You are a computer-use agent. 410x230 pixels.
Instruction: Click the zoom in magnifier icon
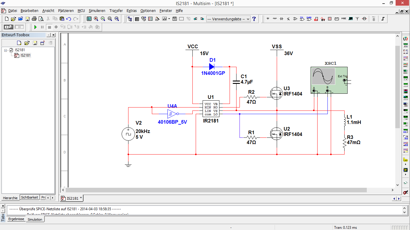click(96, 19)
